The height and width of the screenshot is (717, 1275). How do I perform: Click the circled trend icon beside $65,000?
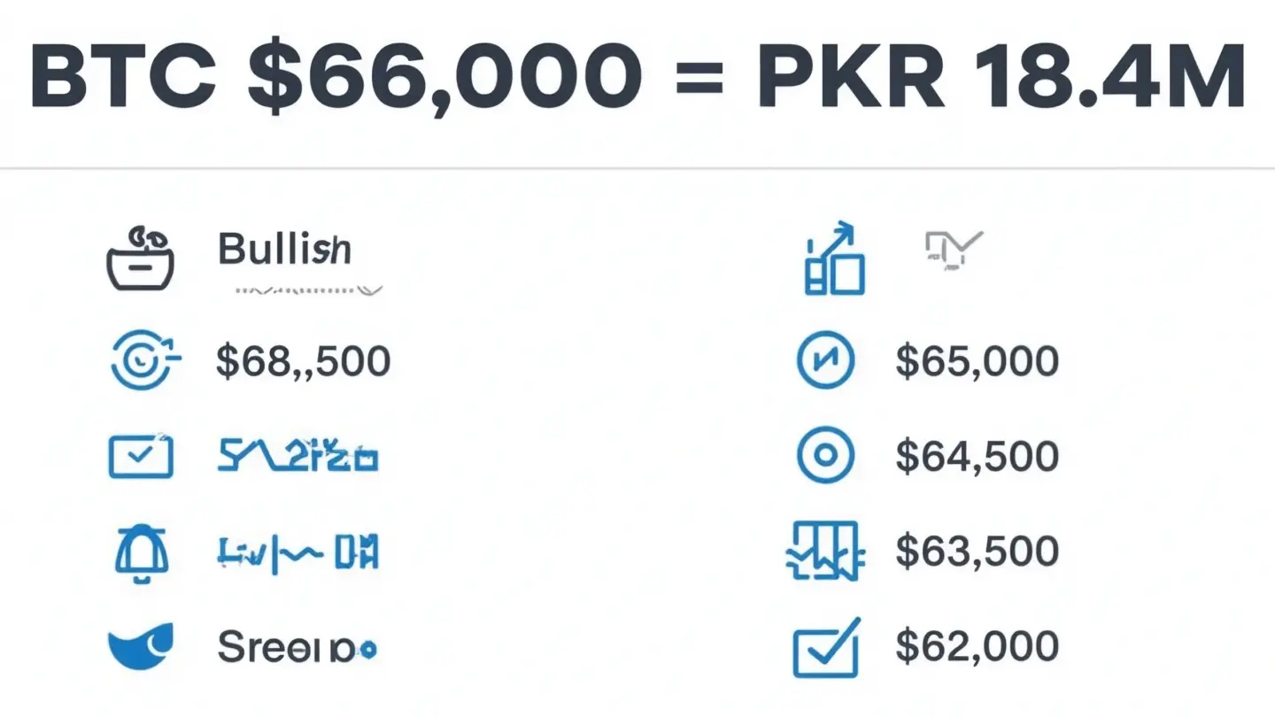[x=825, y=361]
